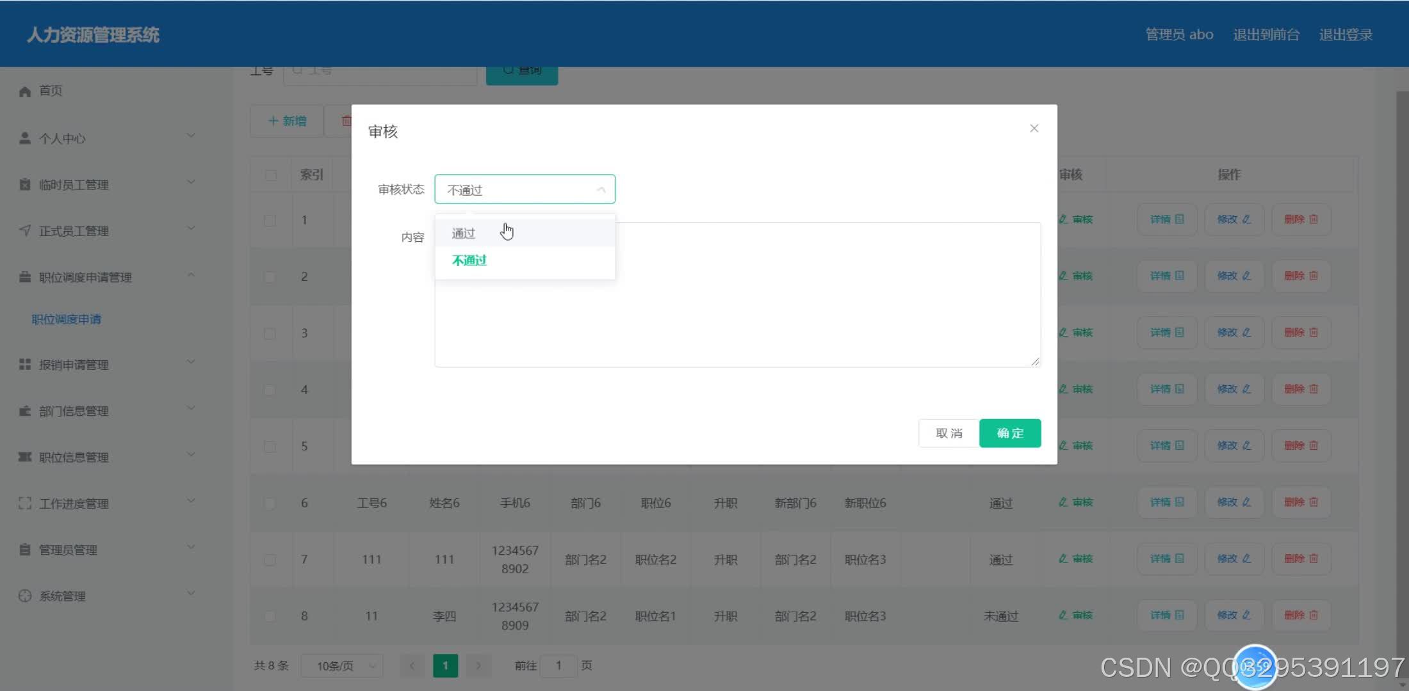Check the checkbox for row 7
1409x691 pixels.
click(x=270, y=560)
